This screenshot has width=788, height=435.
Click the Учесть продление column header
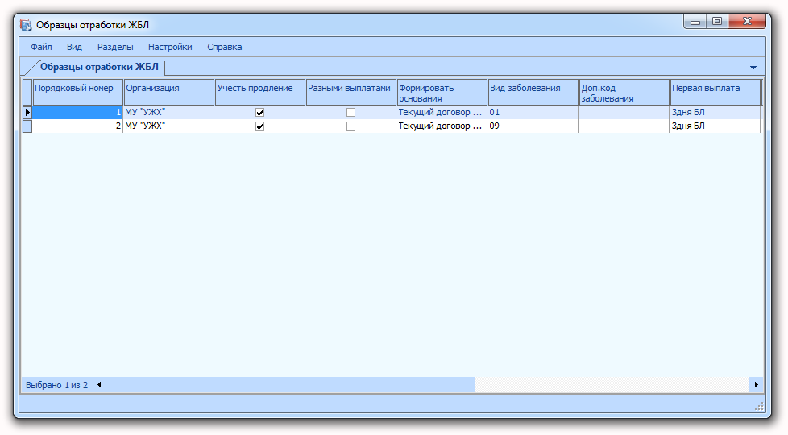click(x=259, y=93)
